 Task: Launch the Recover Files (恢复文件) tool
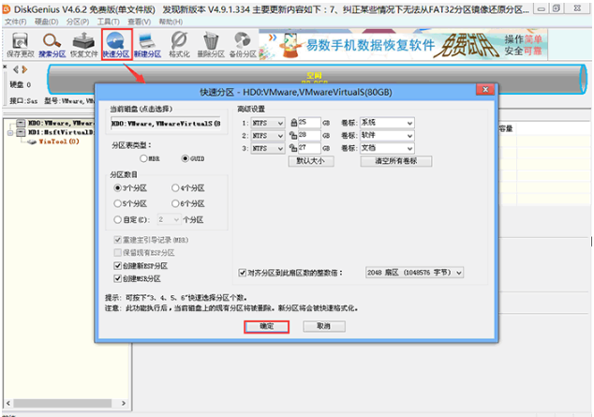(83, 45)
